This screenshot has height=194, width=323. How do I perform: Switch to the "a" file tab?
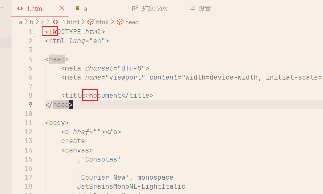[x=85, y=9]
